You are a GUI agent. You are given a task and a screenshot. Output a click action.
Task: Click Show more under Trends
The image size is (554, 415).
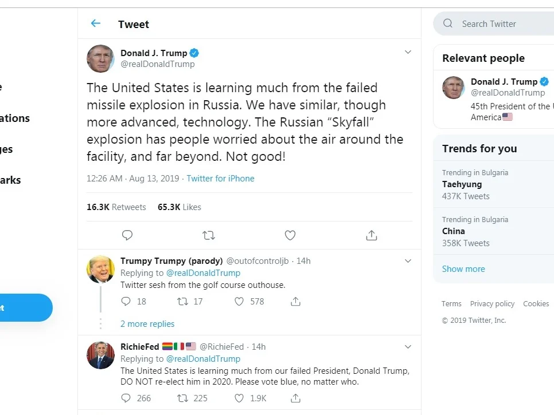pos(463,268)
